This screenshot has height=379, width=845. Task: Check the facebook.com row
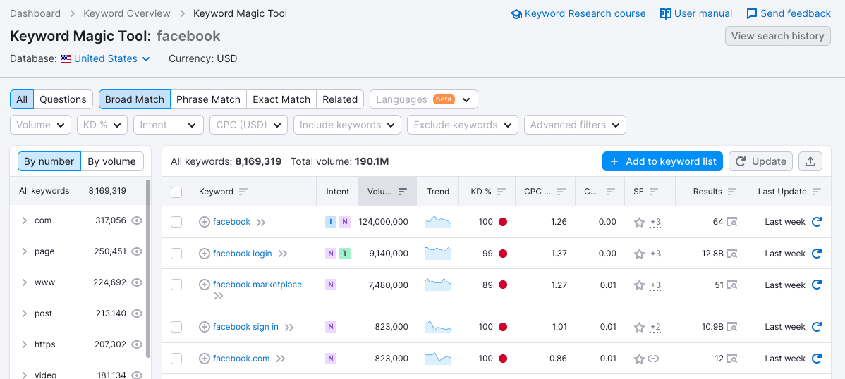coord(176,359)
